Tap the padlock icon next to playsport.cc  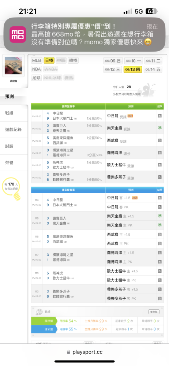(x=69, y=352)
